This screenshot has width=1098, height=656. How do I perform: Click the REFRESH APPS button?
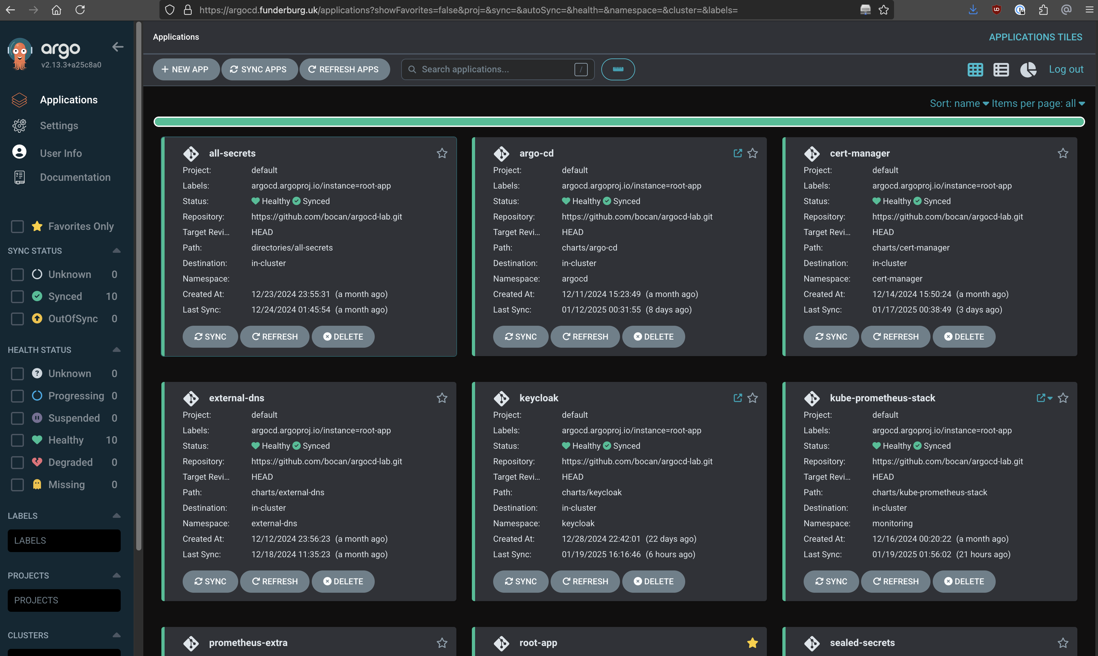pos(345,69)
